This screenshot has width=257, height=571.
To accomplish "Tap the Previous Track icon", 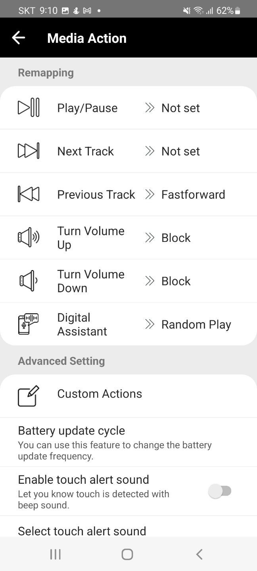I will point(29,194).
